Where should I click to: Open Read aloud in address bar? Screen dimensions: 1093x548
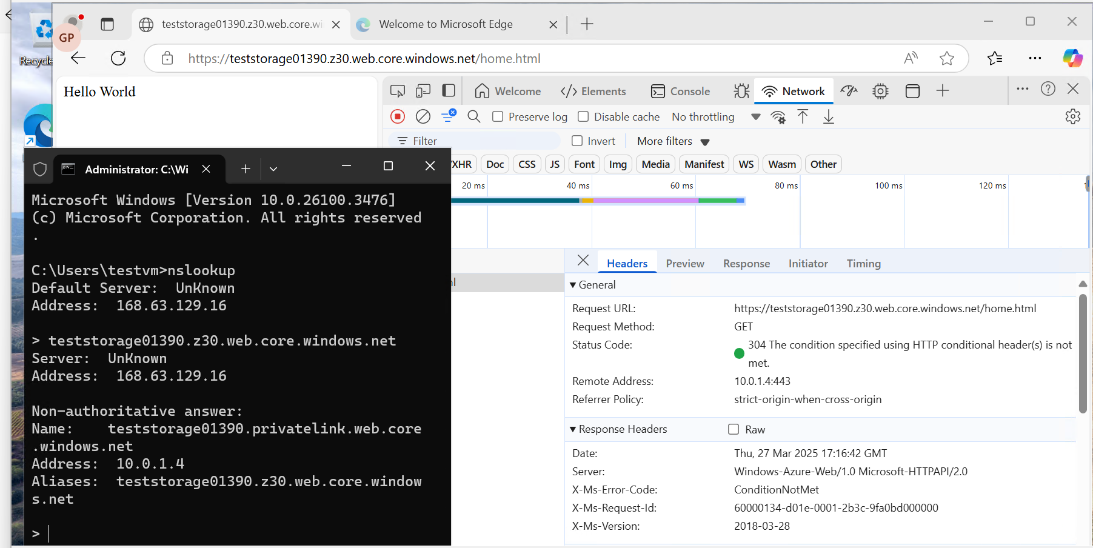[911, 58]
